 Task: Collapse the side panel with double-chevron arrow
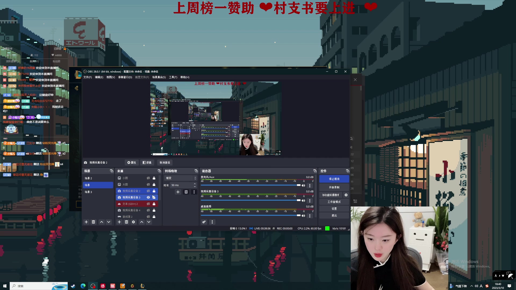click(x=77, y=88)
